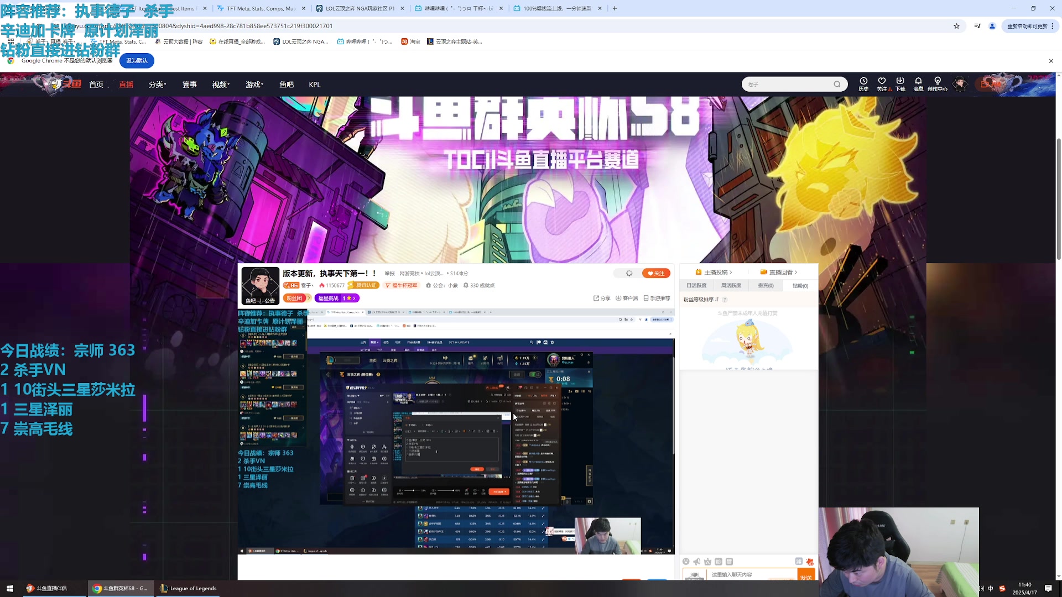Open 福星挑战 challenge badge
The image size is (1062, 597).
click(x=337, y=298)
